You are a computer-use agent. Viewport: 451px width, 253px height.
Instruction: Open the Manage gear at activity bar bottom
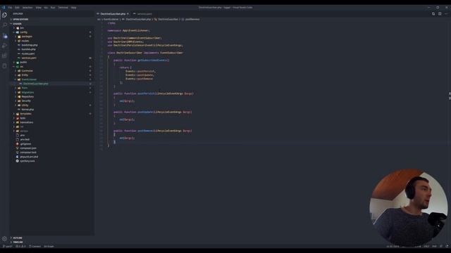[x=4, y=238]
